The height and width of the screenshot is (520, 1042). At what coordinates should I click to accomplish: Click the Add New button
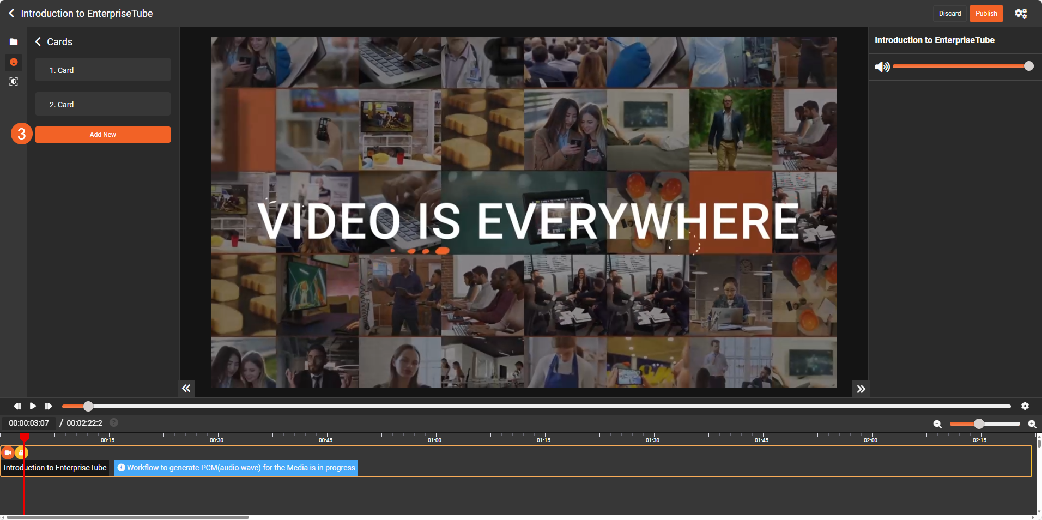click(102, 135)
